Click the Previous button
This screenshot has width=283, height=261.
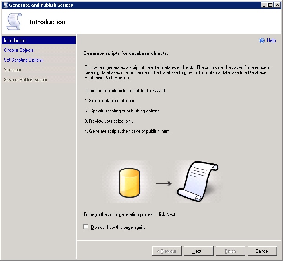point(167,251)
